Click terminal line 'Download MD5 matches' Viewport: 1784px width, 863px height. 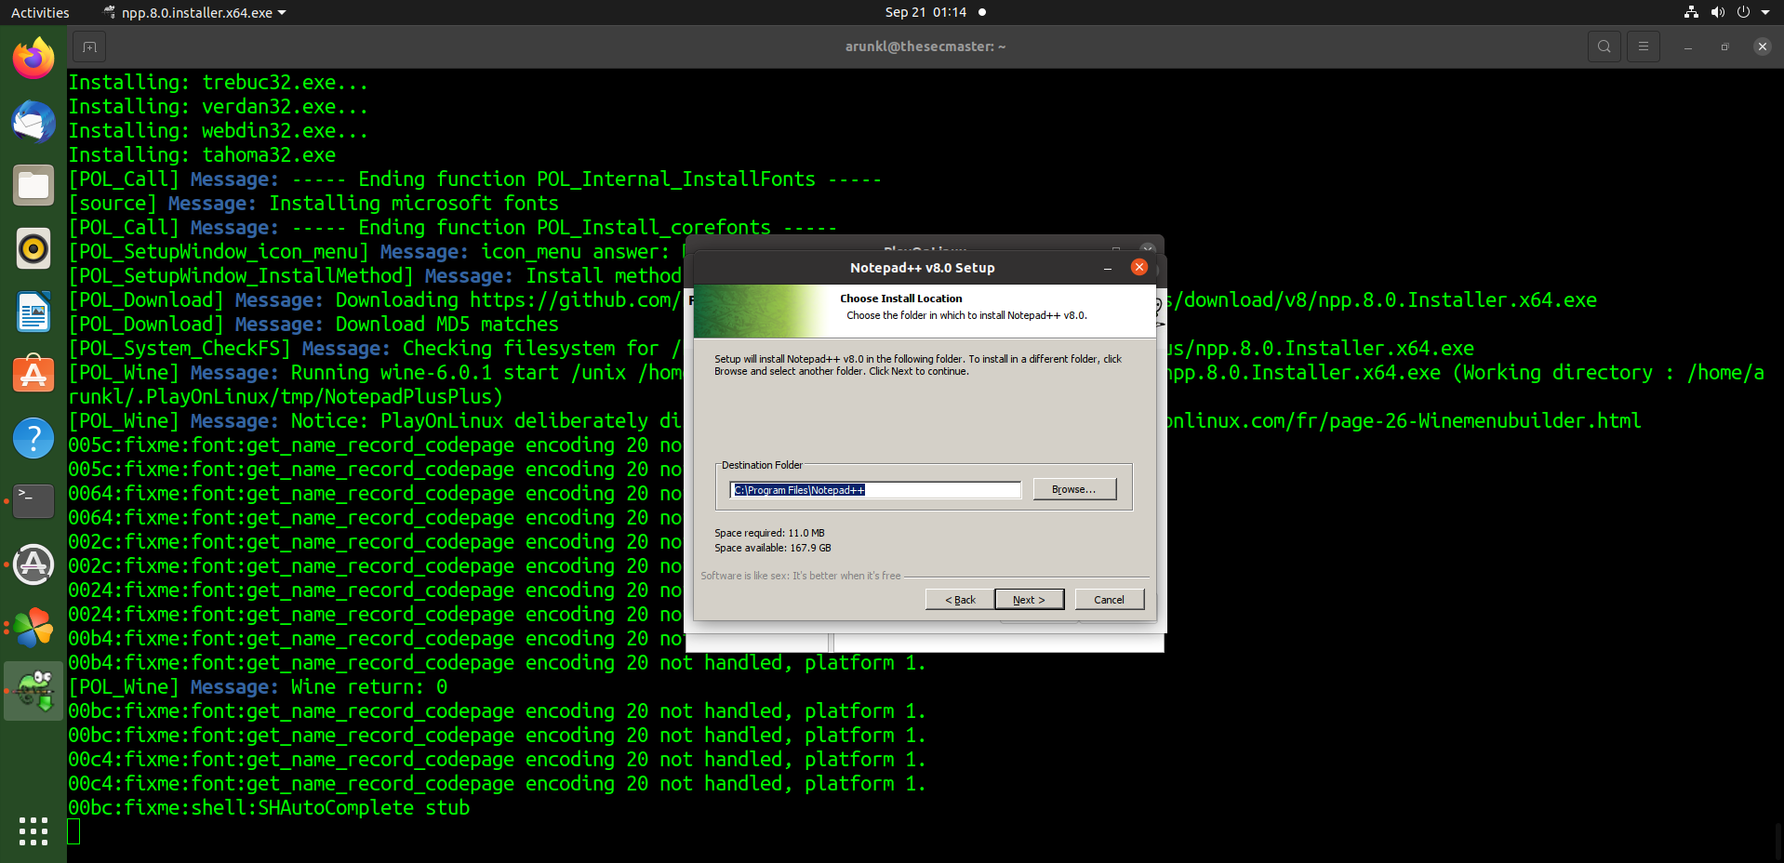pyautogui.click(x=446, y=325)
